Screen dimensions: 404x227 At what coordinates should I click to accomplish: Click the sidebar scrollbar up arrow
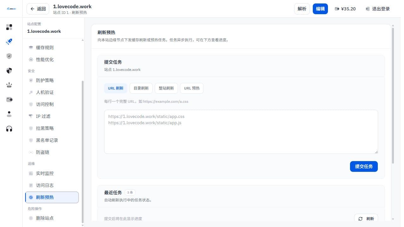coord(83,40)
